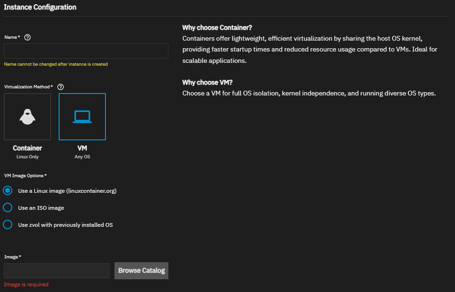Click the 'VM' label under the laptop card
Screen dimensions: 455x292
82,148
